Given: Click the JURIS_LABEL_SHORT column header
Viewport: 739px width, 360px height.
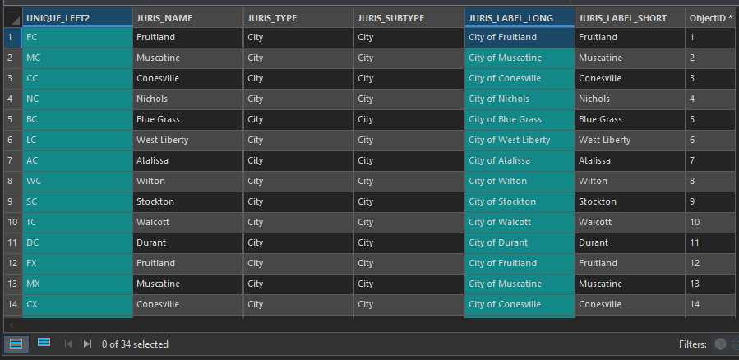Looking at the screenshot, I should point(630,17).
